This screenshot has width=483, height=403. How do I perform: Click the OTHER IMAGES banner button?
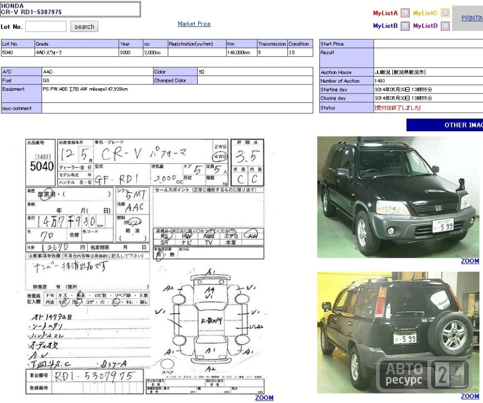445,125
